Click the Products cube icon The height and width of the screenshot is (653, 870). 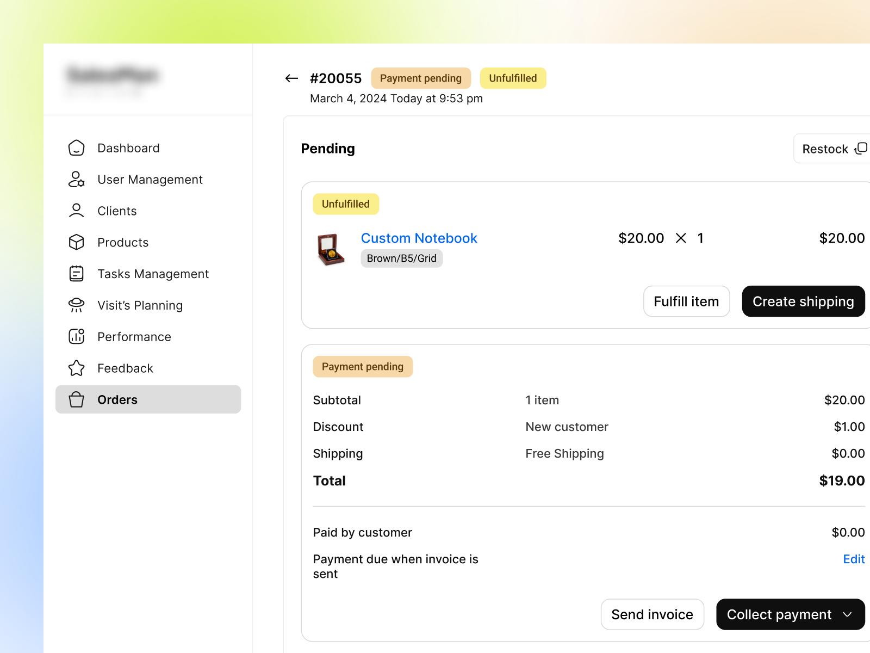coord(77,242)
